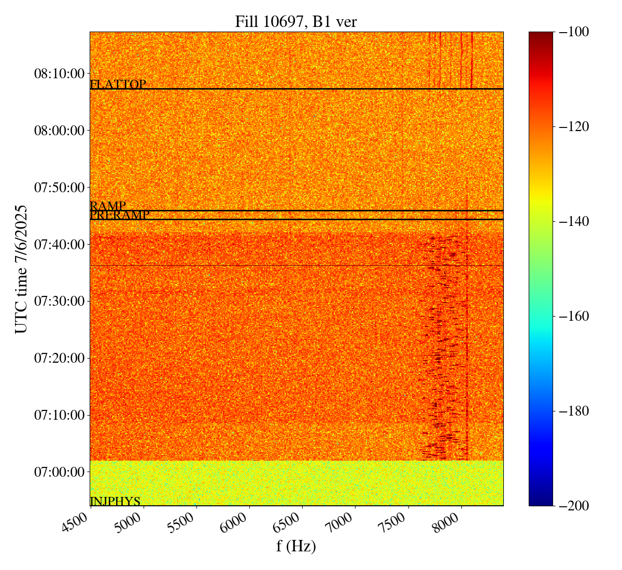Click the "UTC time 7/6/2025" axis label
The height and width of the screenshot is (570, 622).
pos(21,269)
